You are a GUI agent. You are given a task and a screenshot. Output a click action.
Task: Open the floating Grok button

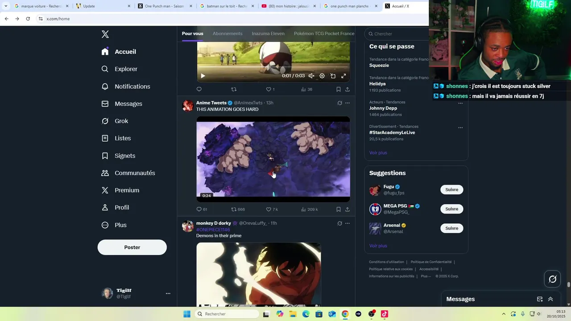point(553,279)
